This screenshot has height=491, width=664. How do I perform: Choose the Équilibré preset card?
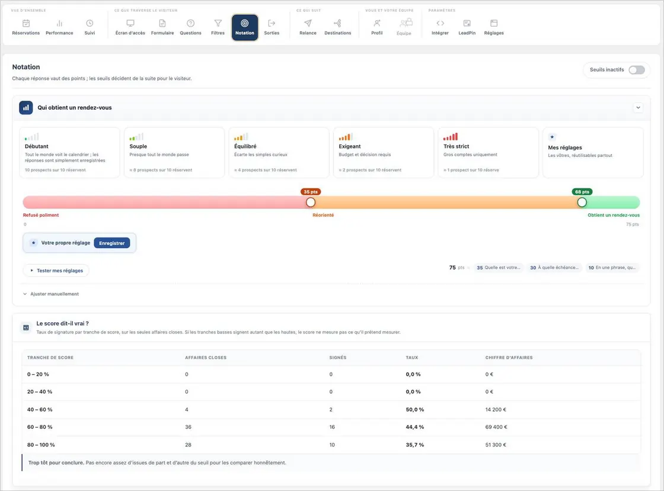(279, 153)
